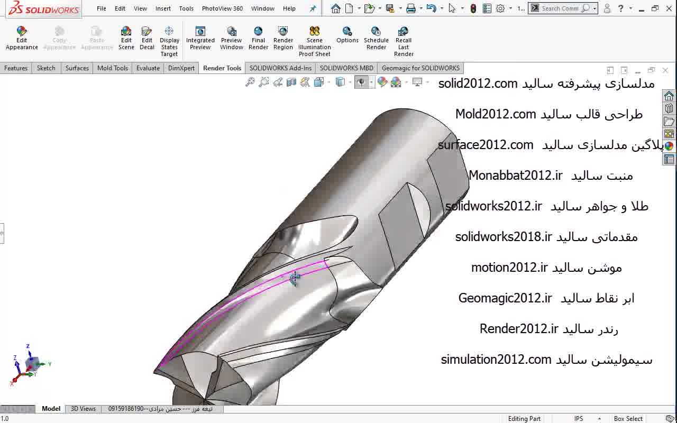Start the Final Render
Image resolution: width=677 pixels, height=423 pixels.
click(258, 39)
